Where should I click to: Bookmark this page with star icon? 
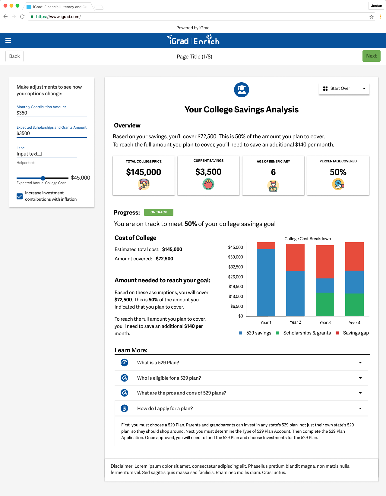(x=372, y=17)
